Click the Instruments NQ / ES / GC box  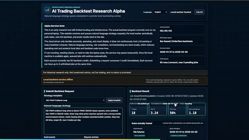point(181,29)
